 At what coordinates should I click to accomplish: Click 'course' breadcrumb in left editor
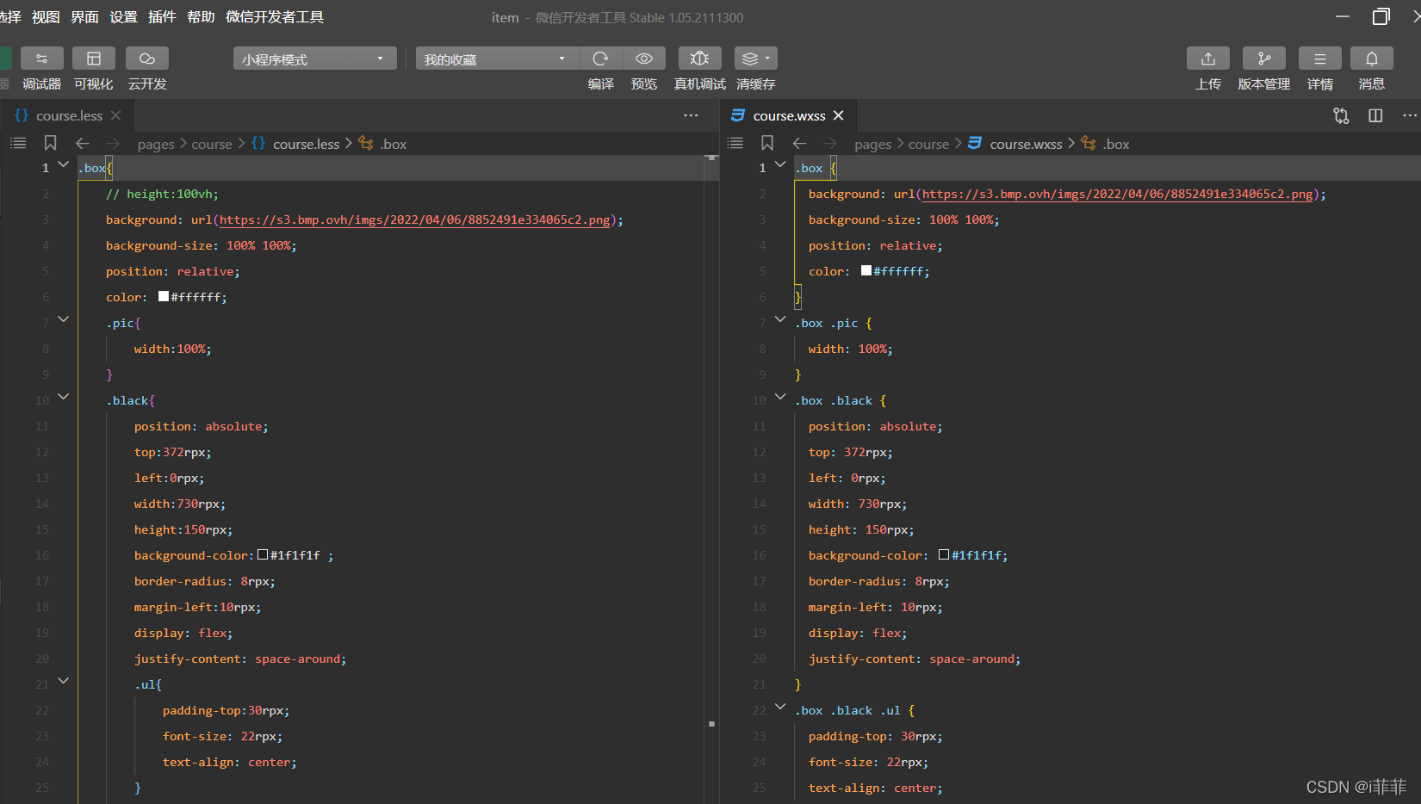click(212, 144)
